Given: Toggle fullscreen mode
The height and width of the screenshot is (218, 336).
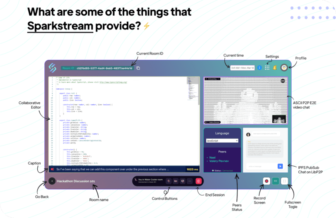Looking at the screenshot, I should pos(284,181).
